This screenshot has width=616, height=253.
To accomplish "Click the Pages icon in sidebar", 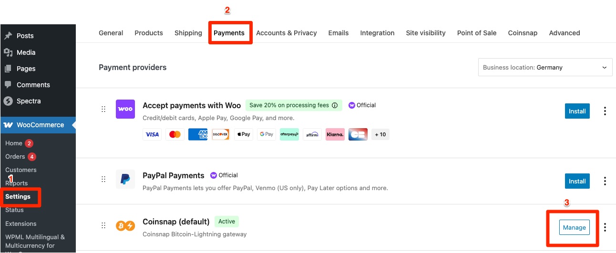I will click(8, 69).
